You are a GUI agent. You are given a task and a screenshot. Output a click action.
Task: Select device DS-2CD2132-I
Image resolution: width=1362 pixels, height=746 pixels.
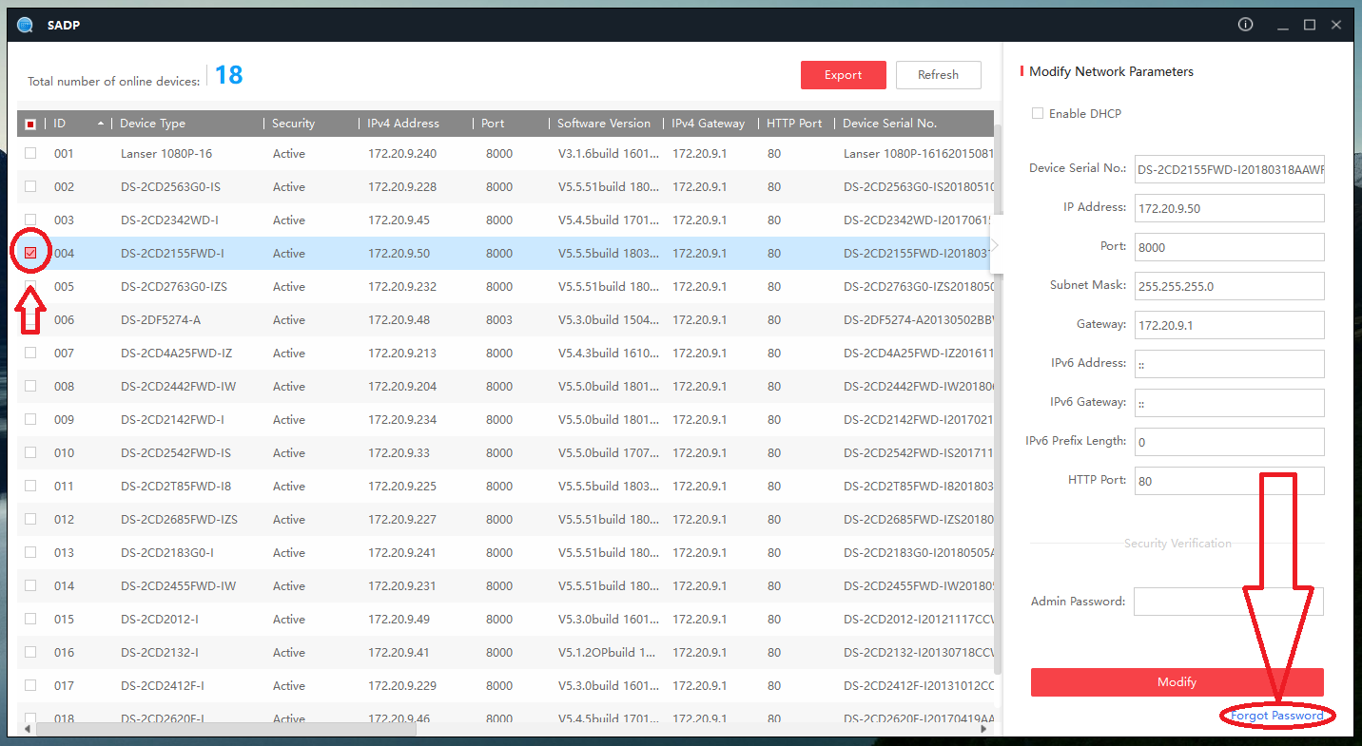pyautogui.click(x=159, y=652)
